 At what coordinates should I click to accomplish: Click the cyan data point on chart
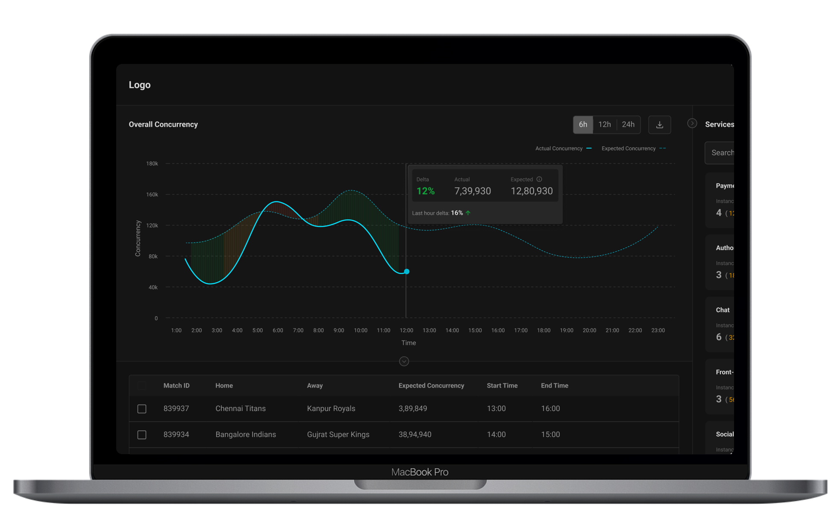tap(407, 271)
